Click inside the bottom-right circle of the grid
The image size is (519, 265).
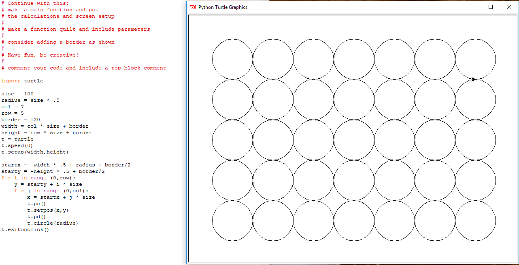[x=475, y=221]
